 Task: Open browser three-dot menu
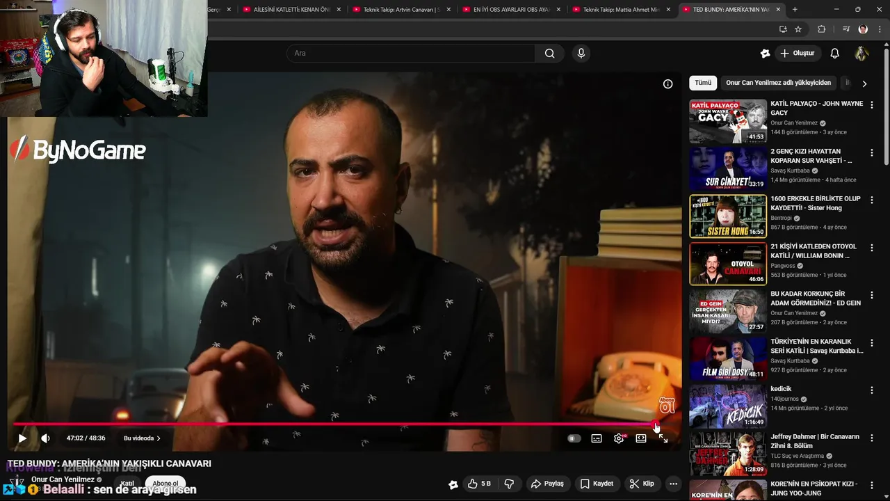coord(880,29)
